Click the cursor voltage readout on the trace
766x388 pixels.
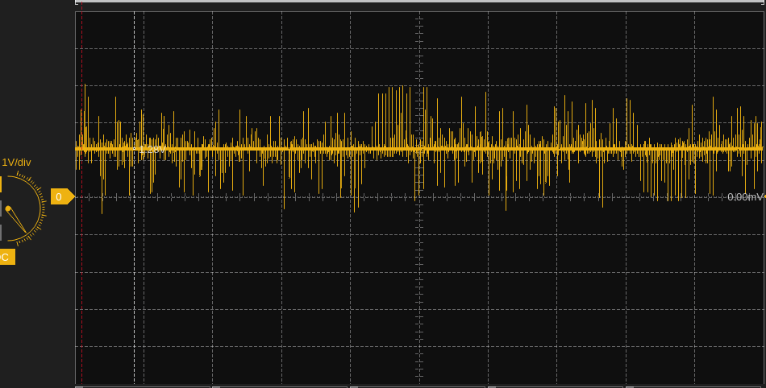pyautogui.click(x=152, y=150)
